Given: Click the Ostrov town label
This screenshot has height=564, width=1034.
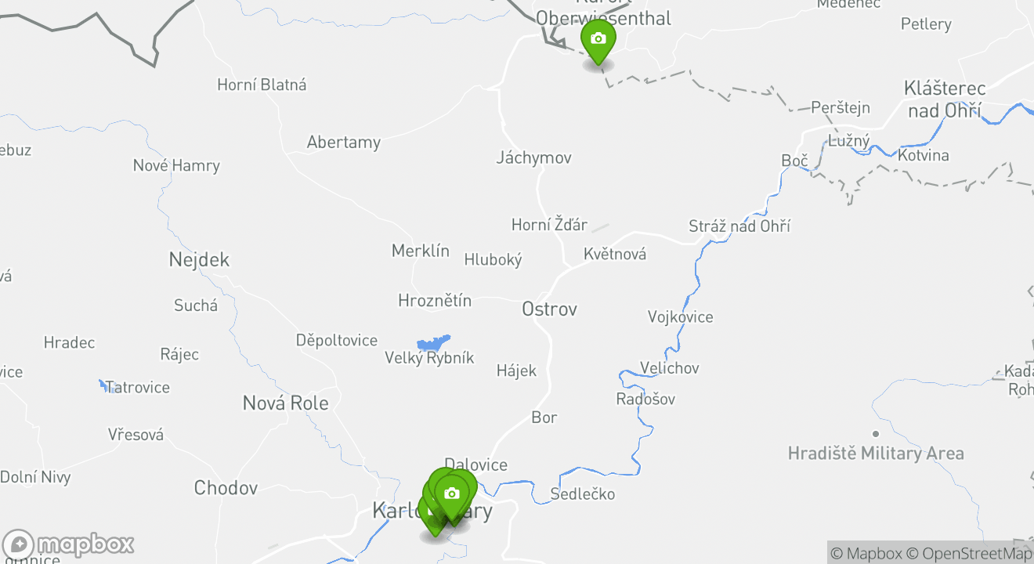Looking at the screenshot, I should point(549,309).
